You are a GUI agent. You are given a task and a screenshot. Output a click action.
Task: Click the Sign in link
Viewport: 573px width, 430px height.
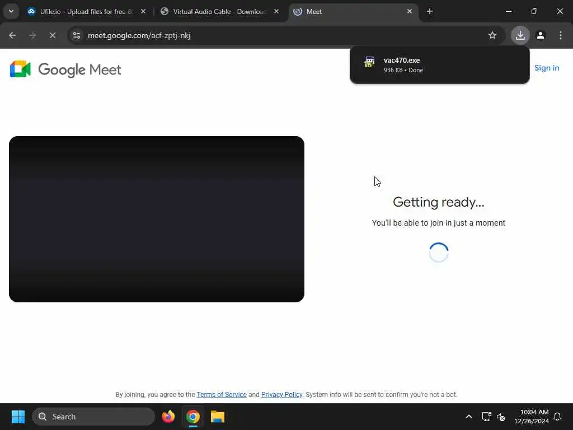[547, 68]
